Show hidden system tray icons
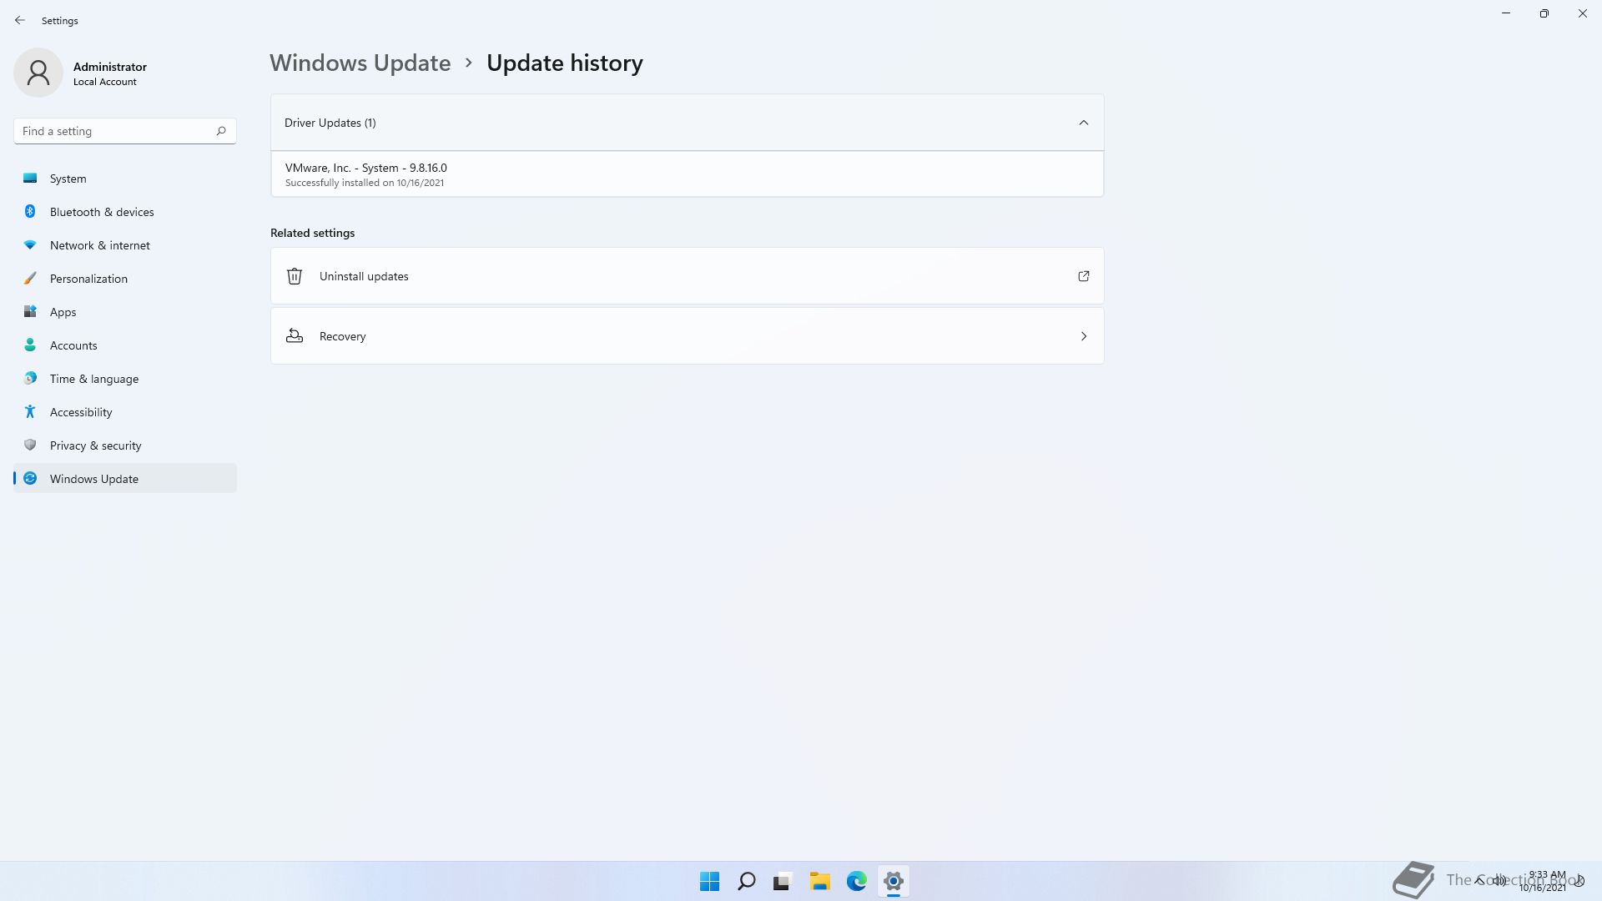Screen dimensions: 1602x901 1479,881
